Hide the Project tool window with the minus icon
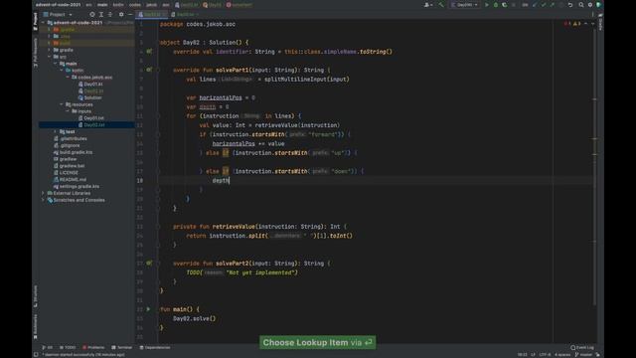 [130, 14]
